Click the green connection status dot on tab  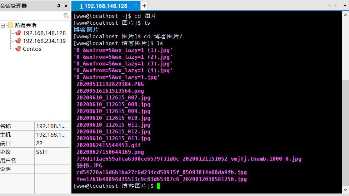point(76,6)
